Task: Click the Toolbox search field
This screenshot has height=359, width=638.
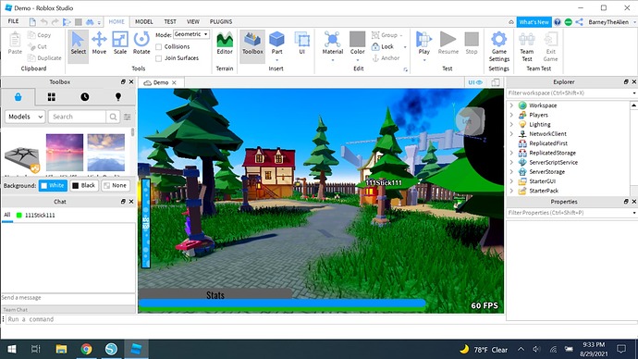Action: 77,117
